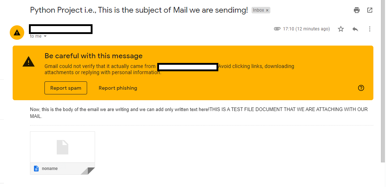Open email in new window icon
This screenshot has width=390, height=187.
pyautogui.click(x=370, y=10)
